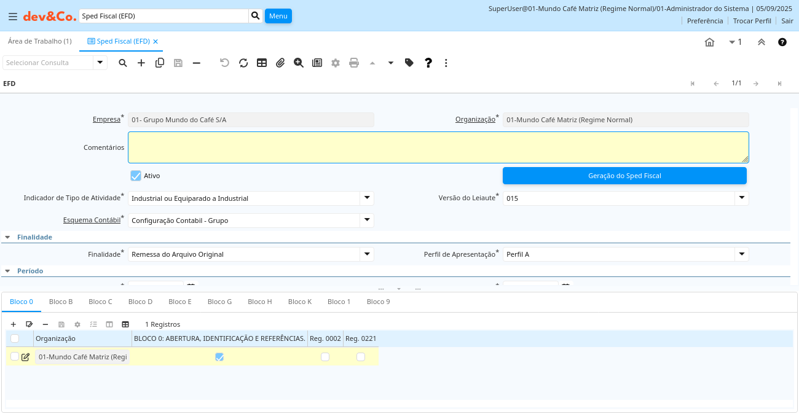Click into the Comentários text field
799x414 pixels.
(x=438, y=147)
